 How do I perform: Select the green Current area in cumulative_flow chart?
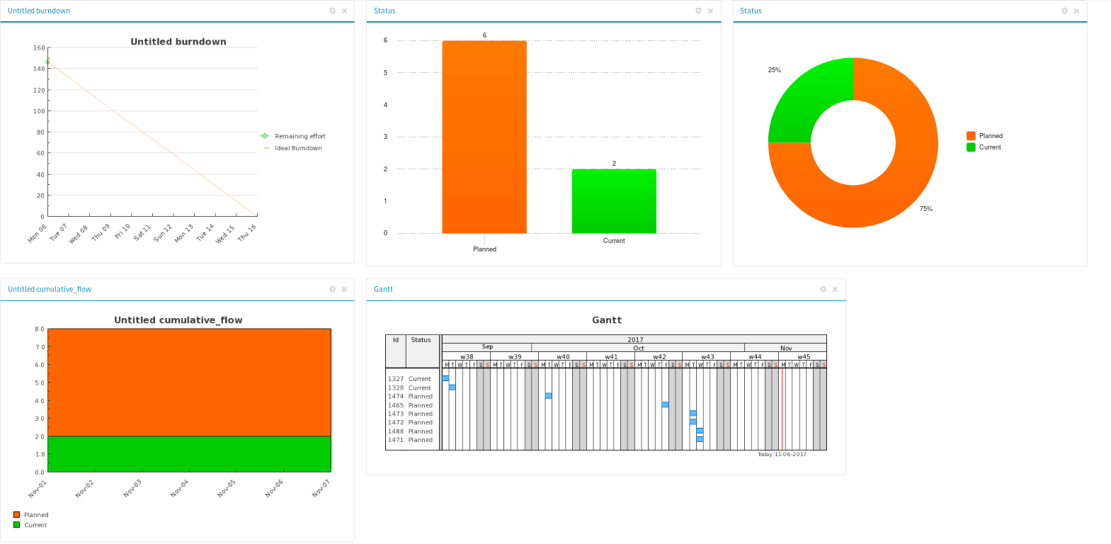coord(189,454)
